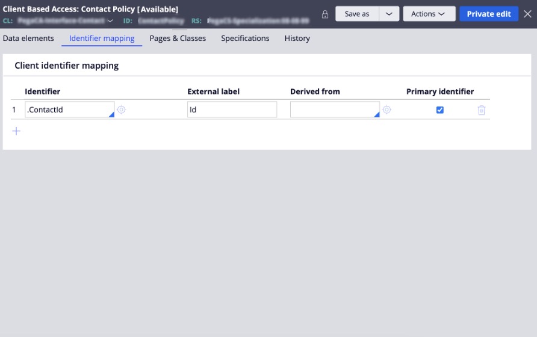
Task: Open the target picker beside .ContactId field
Action: [121, 110]
